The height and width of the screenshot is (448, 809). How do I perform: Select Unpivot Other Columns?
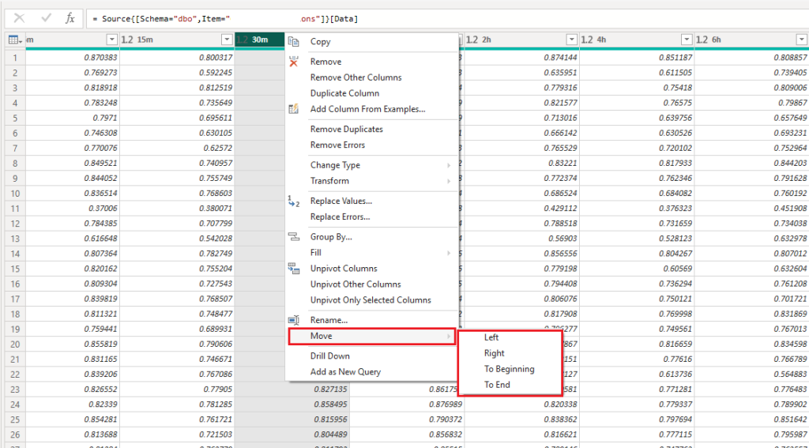pyautogui.click(x=356, y=284)
